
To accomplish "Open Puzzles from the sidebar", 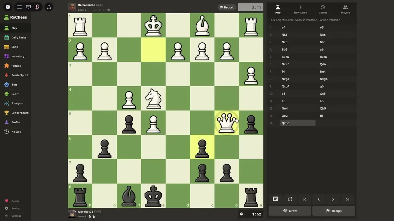I will coord(15,66).
